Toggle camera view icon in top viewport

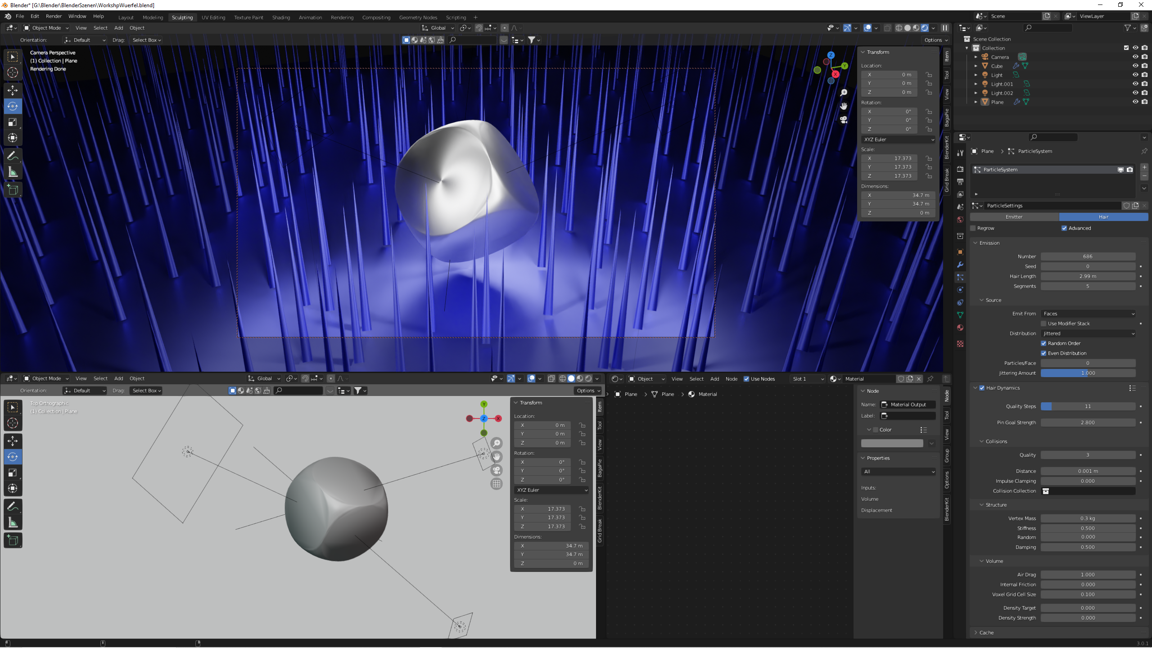click(844, 120)
